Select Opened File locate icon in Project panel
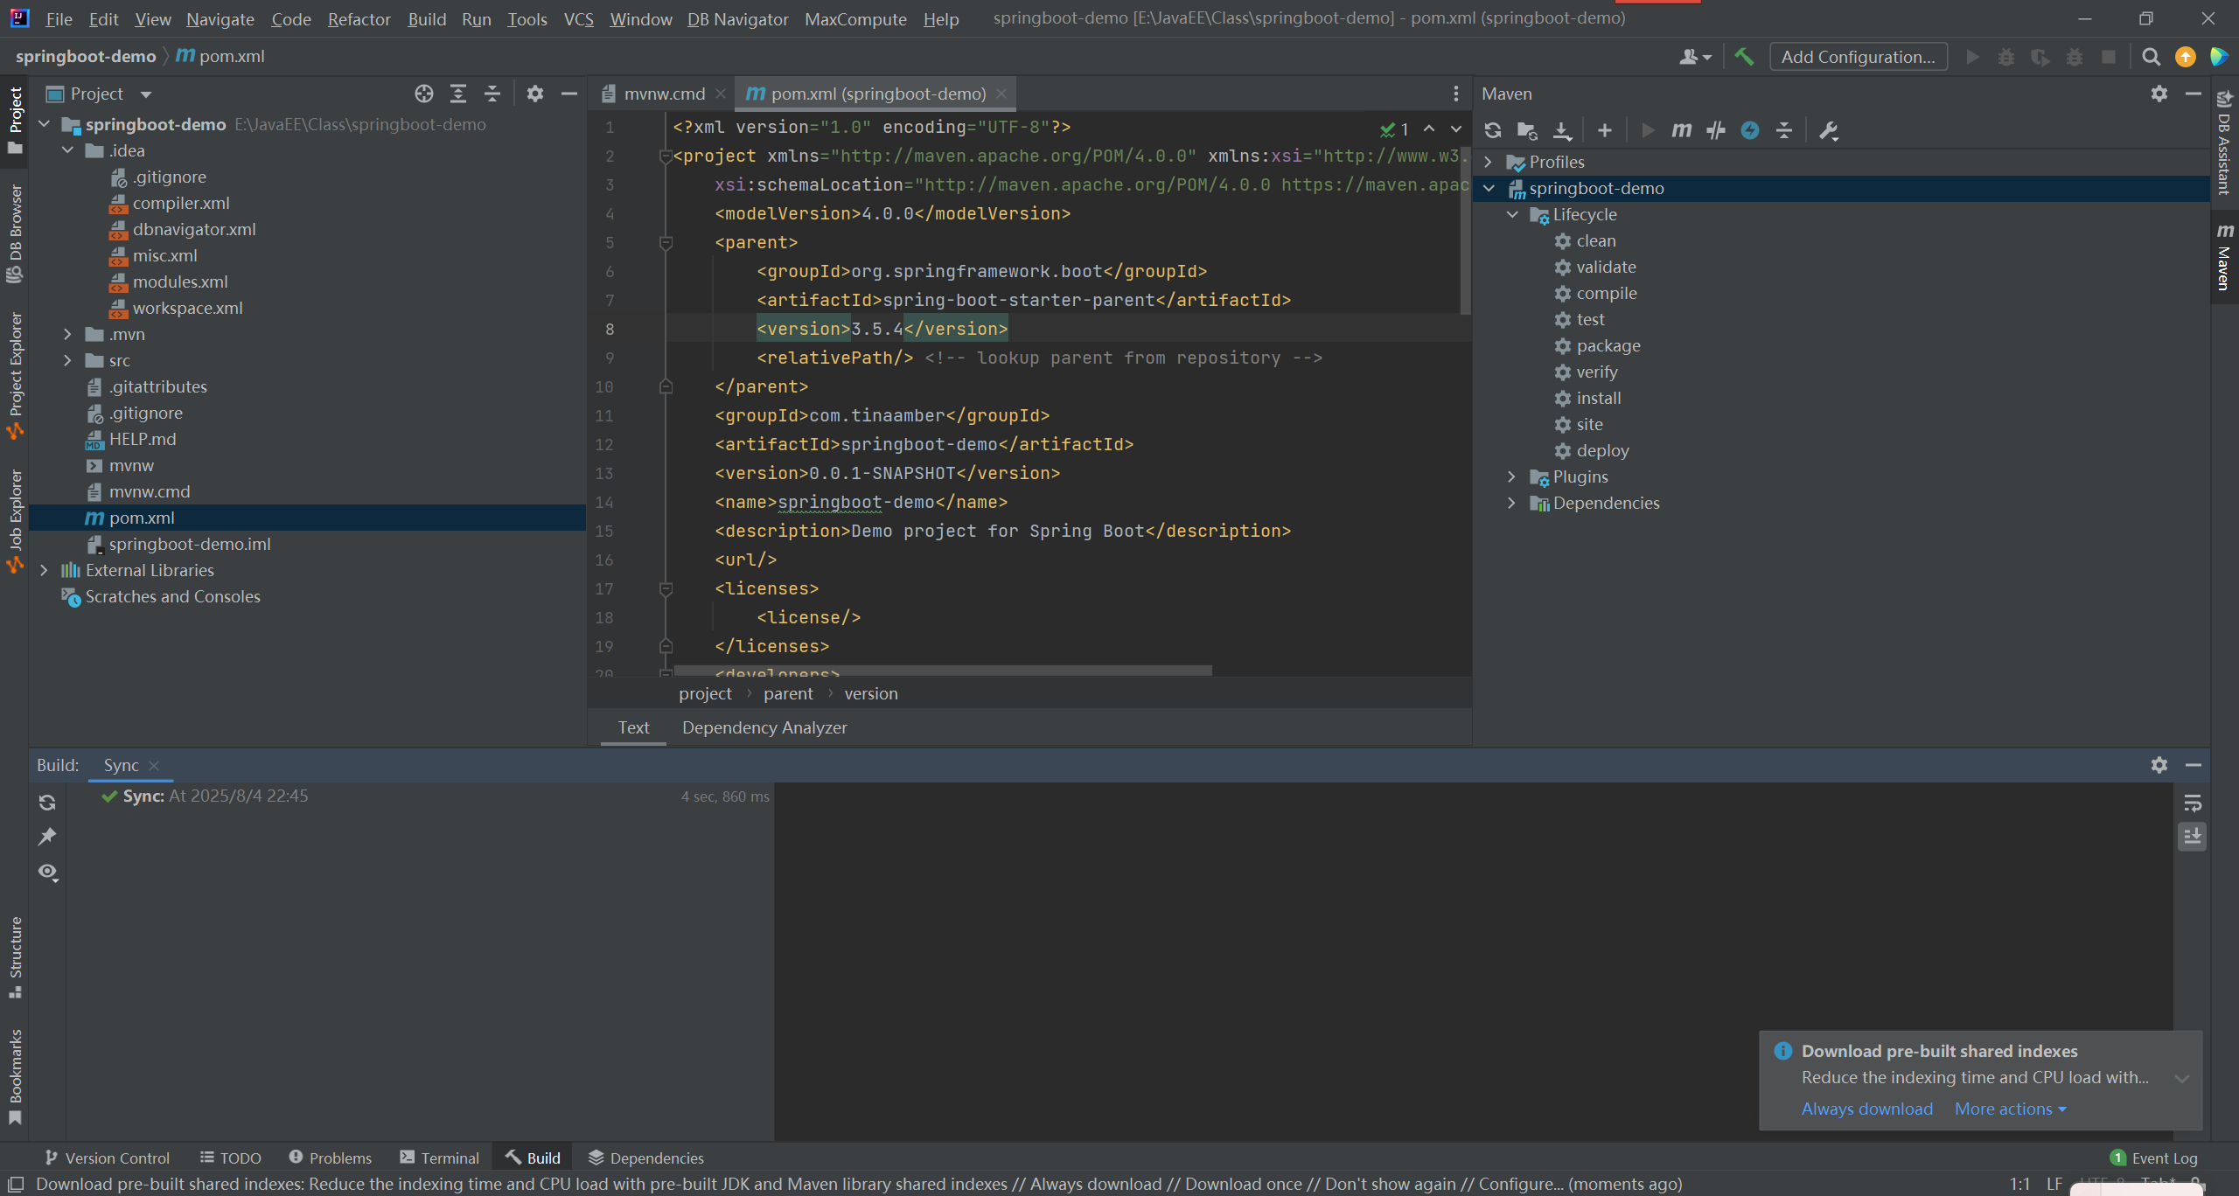The height and width of the screenshot is (1196, 2239). click(x=424, y=94)
